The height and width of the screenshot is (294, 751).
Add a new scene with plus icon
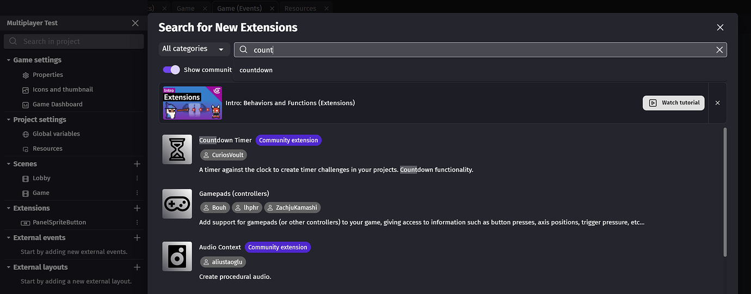click(x=137, y=164)
